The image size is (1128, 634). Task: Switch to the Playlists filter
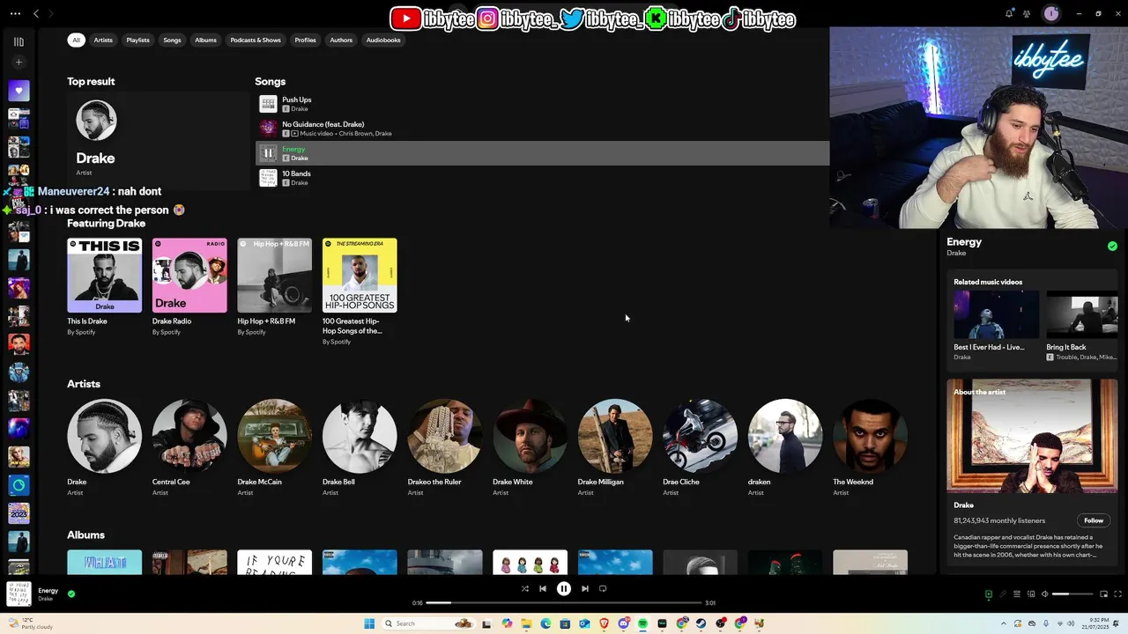pos(137,40)
